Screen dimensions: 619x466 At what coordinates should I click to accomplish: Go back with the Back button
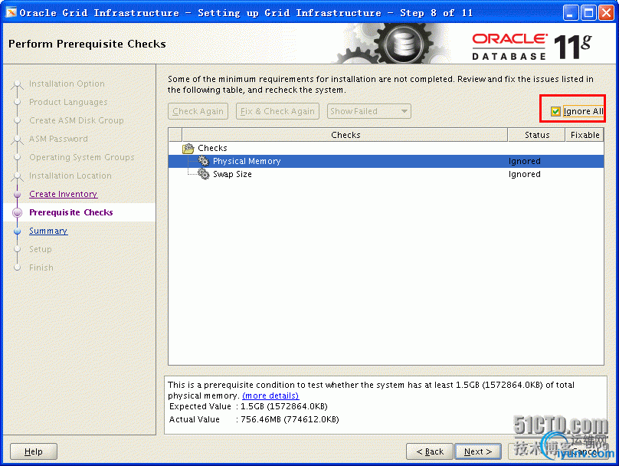(x=430, y=451)
